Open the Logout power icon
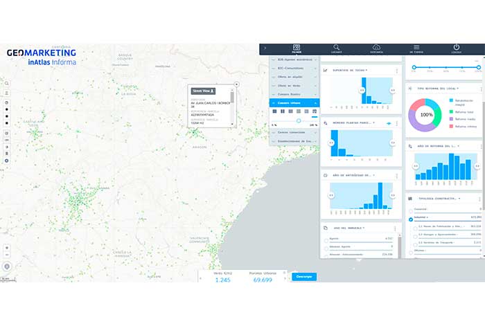485x326 pixels. [456, 47]
